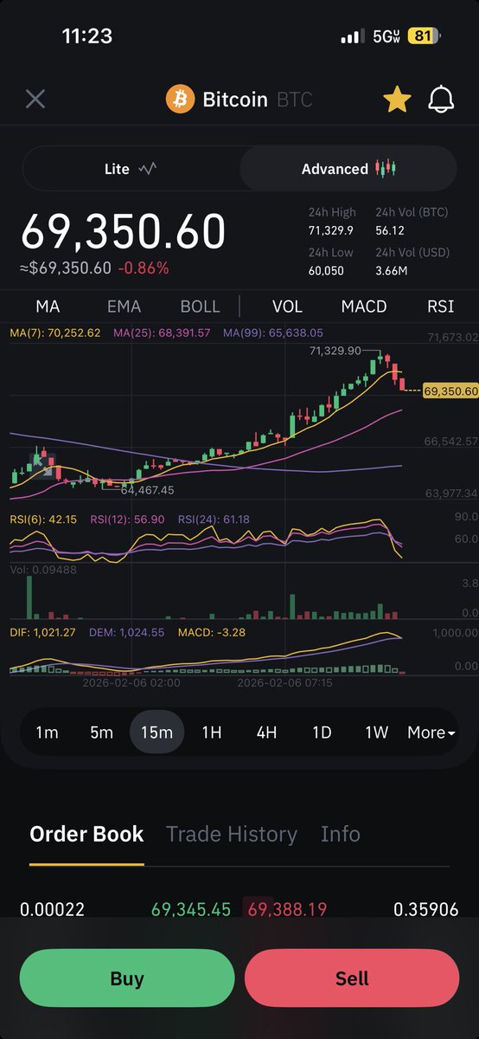Tap the -0.86% change value

tap(143, 268)
